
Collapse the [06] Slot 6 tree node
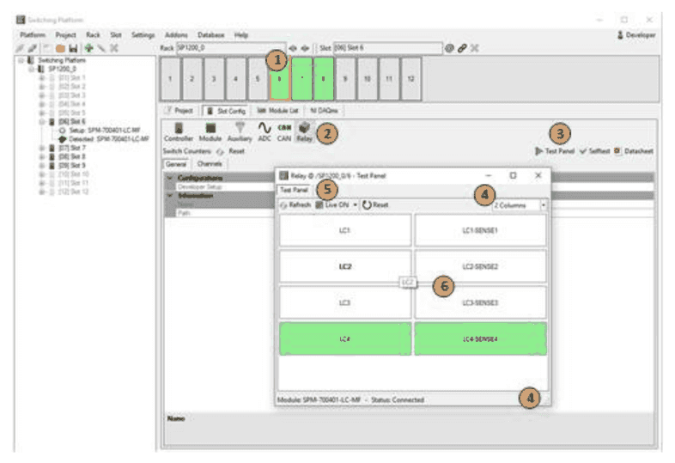(42, 122)
